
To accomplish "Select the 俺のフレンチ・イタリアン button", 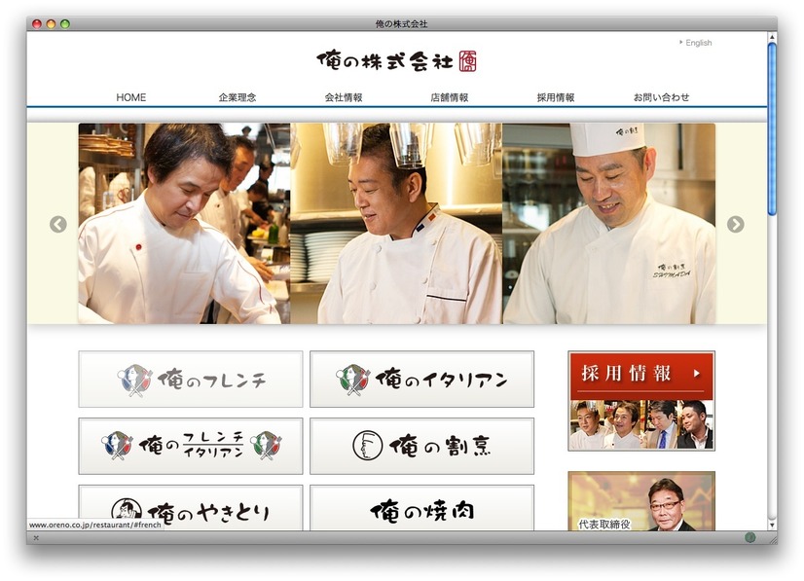I will coord(191,446).
